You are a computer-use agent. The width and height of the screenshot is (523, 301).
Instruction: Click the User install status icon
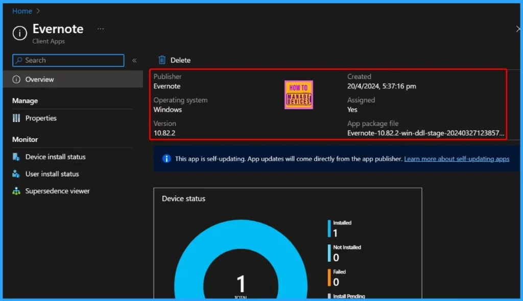pos(16,173)
